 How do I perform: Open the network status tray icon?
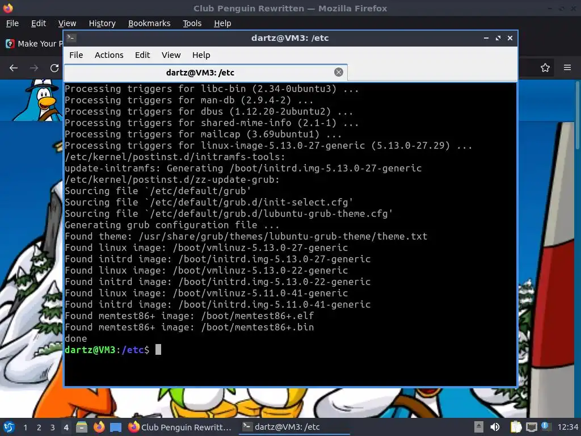tap(531, 427)
